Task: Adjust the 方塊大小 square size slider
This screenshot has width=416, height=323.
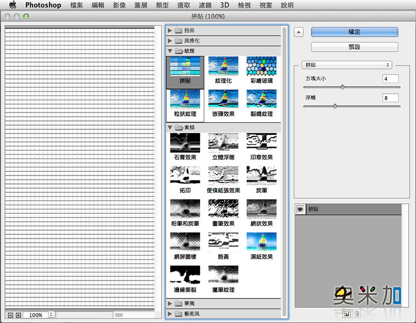Action: pyautogui.click(x=343, y=87)
